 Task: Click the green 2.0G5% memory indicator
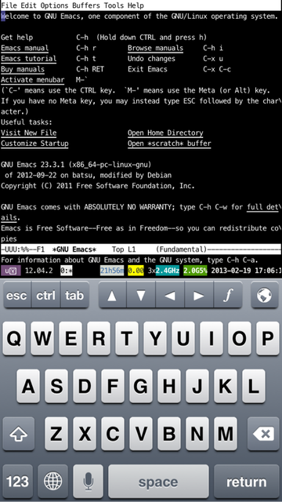[x=195, y=271]
